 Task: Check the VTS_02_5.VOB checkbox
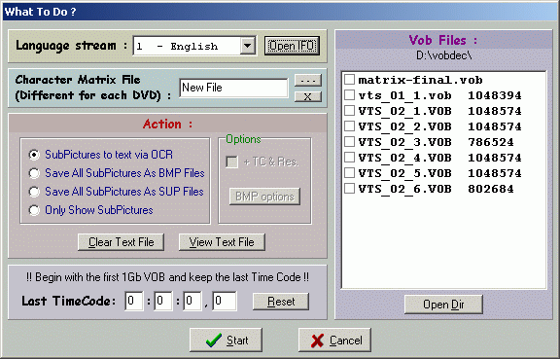point(349,173)
